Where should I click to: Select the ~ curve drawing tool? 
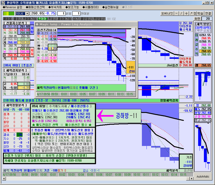176,13
